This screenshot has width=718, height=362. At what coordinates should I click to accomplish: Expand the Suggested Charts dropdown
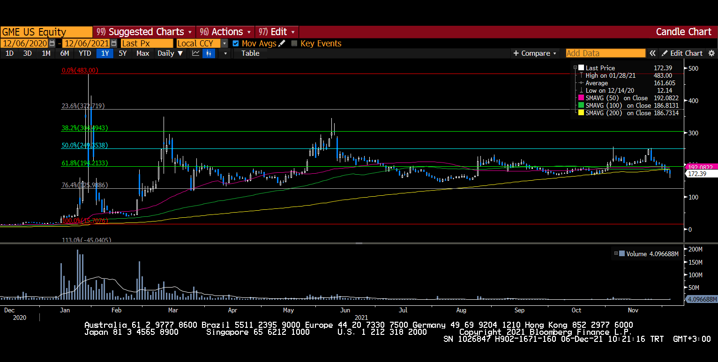click(x=190, y=32)
